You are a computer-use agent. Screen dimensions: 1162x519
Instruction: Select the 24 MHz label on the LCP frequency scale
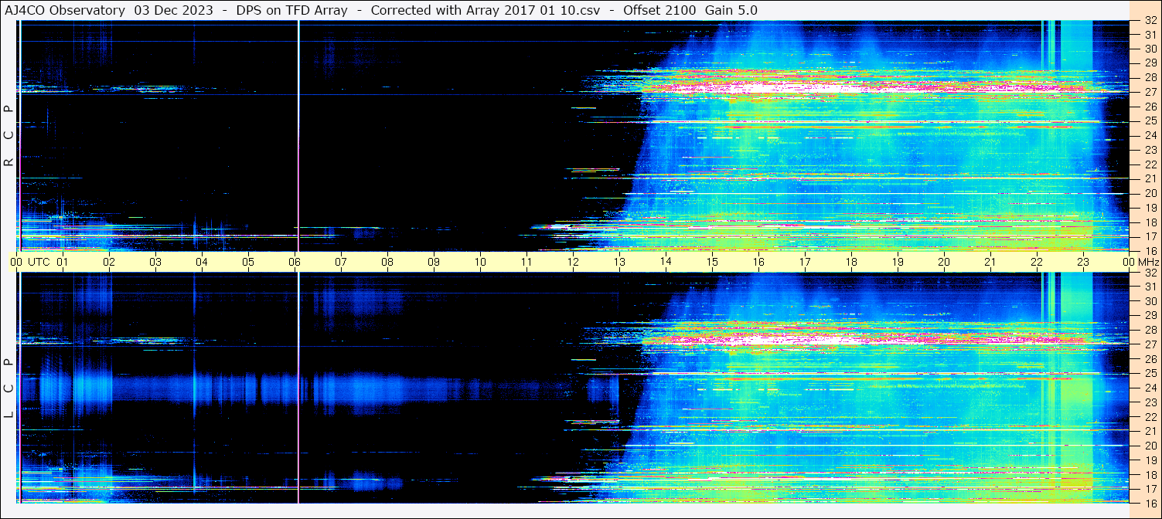[1150, 388]
